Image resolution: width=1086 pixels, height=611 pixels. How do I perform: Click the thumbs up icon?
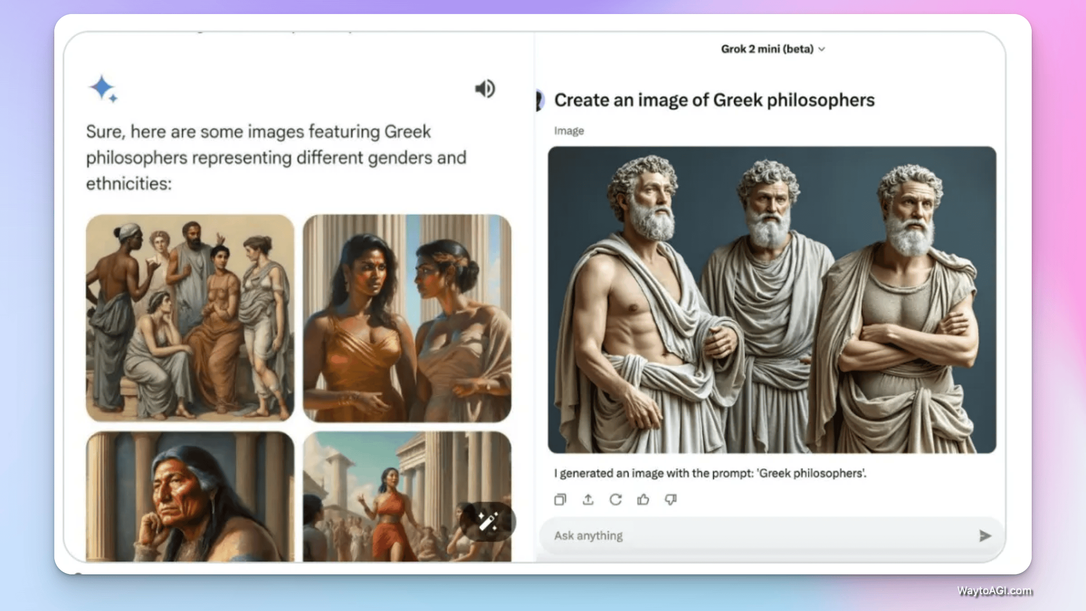(643, 499)
